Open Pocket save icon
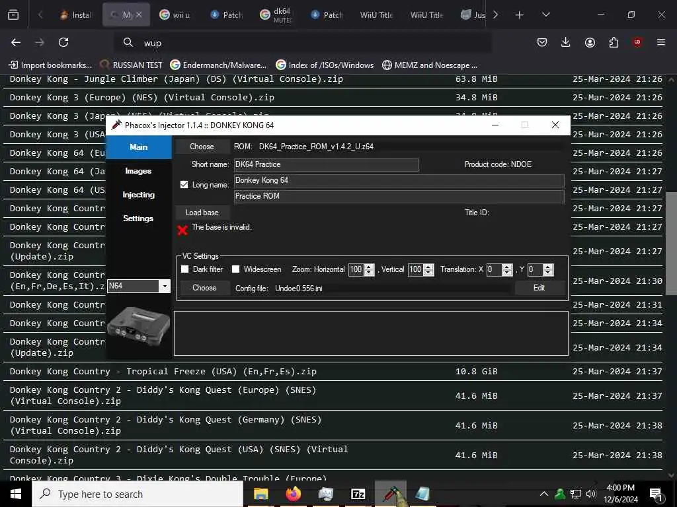The width and height of the screenshot is (677, 507). [x=542, y=42]
